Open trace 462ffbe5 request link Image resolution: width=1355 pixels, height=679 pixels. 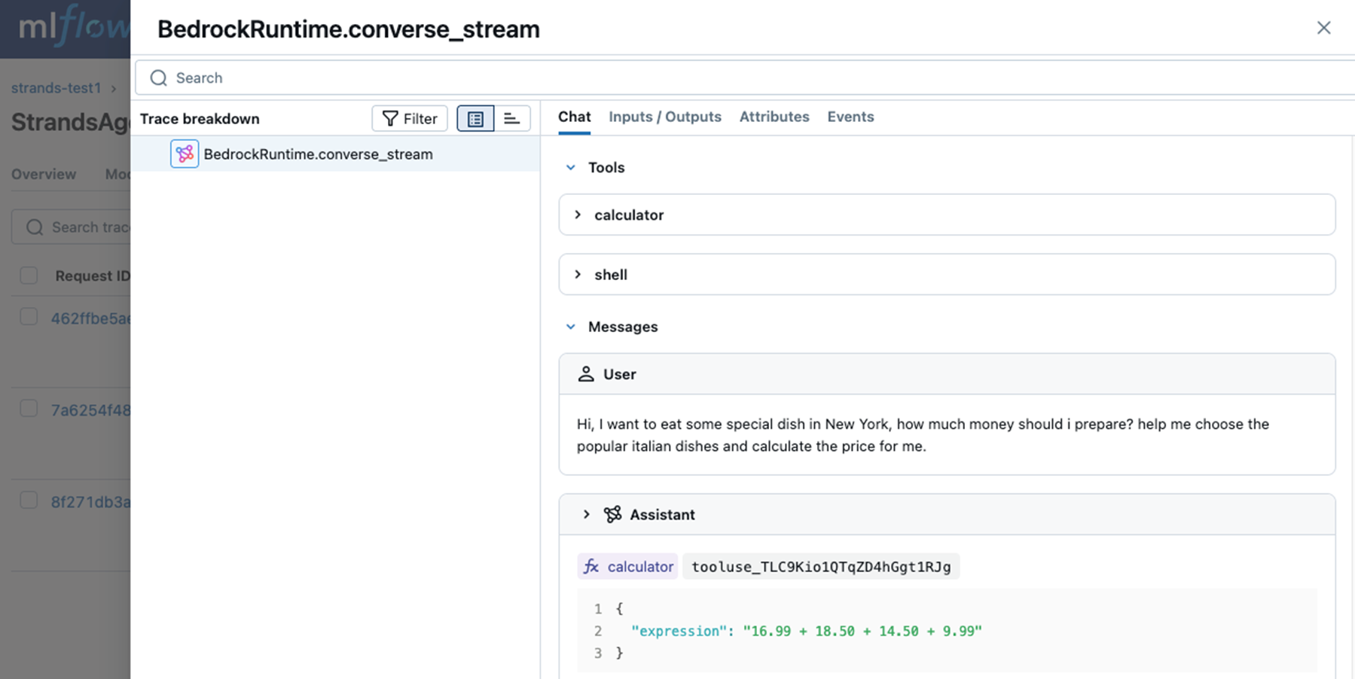pyautogui.click(x=90, y=318)
